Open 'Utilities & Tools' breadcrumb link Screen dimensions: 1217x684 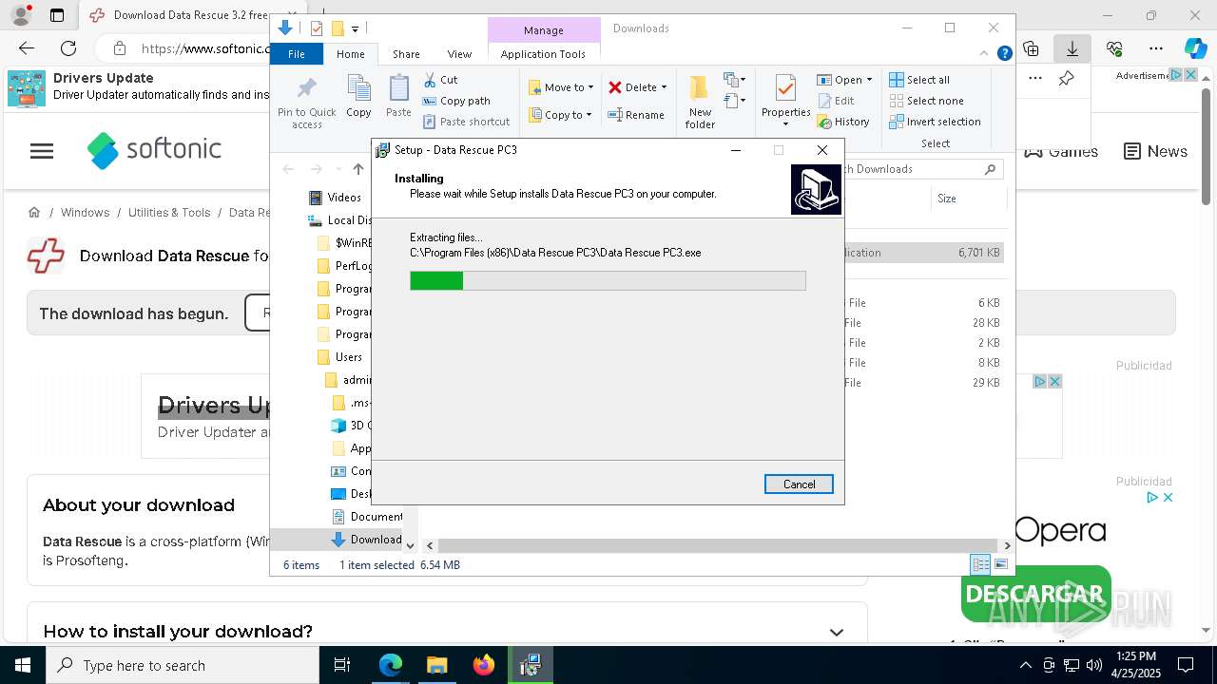[x=169, y=213]
